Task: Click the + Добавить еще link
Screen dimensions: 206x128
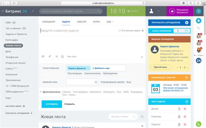Action: (x=101, y=68)
